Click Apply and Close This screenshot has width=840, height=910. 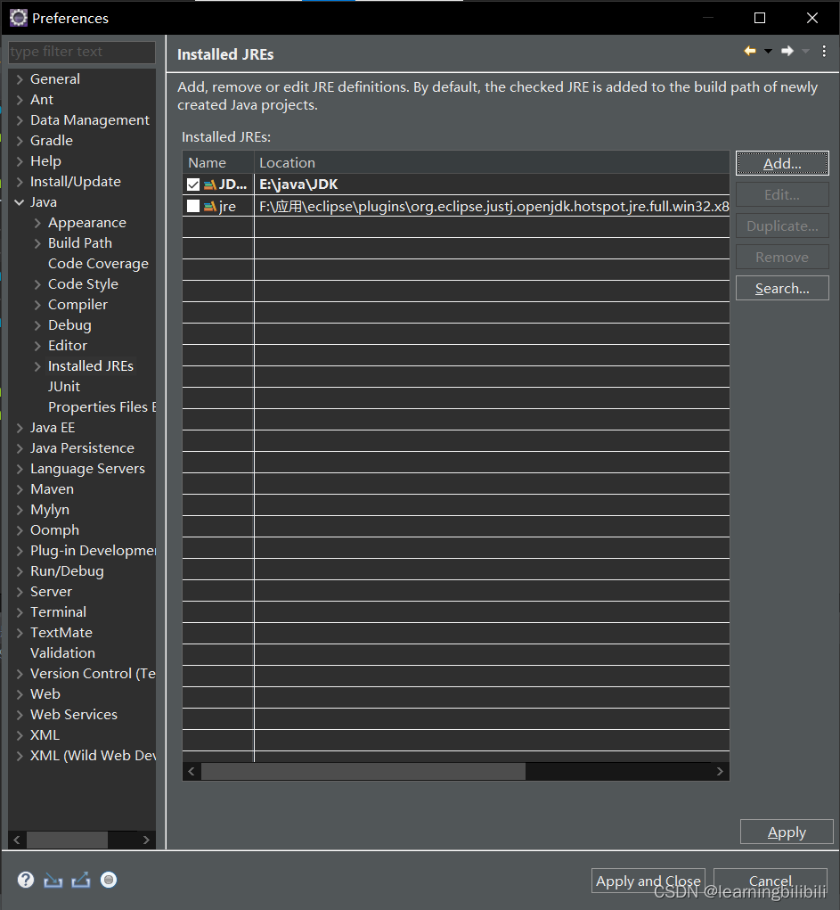pos(648,881)
